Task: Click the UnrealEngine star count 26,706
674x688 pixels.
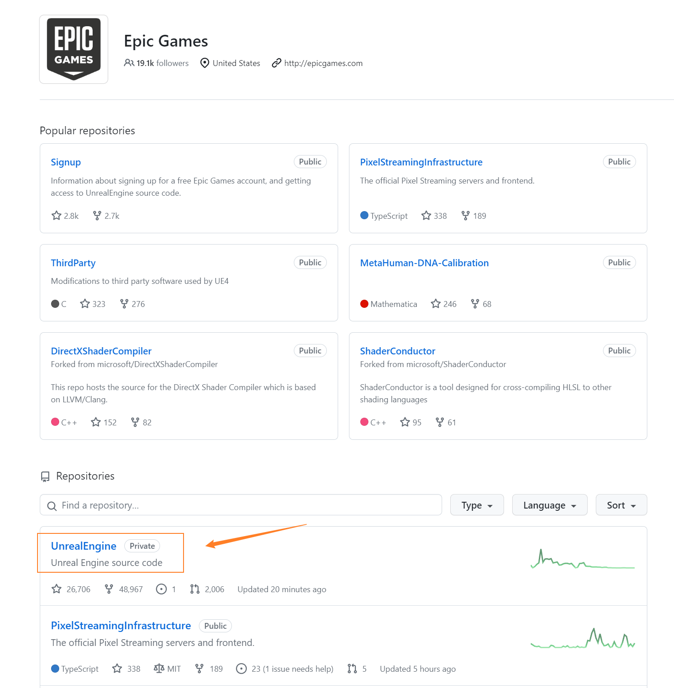Action: (x=71, y=589)
